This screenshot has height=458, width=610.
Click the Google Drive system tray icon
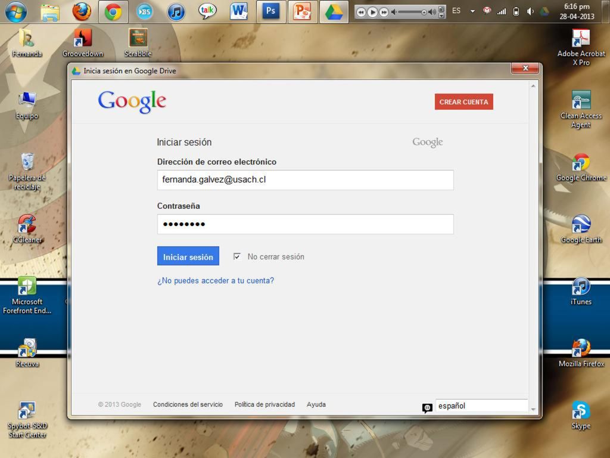[x=544, y=11]
